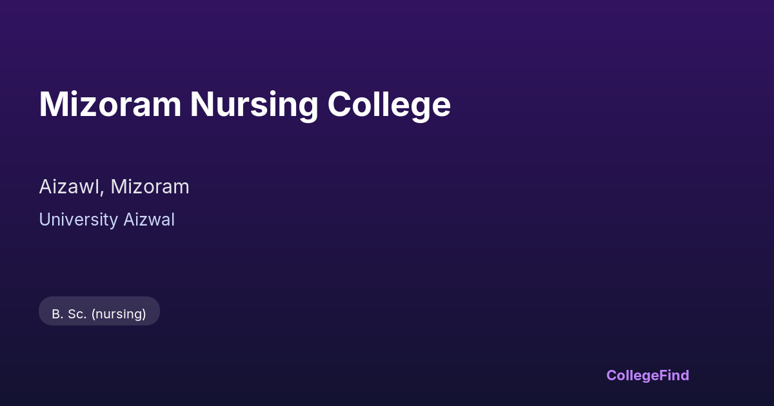
Task: Click the word "Nursing" in the heading
Action: point(253,104)
